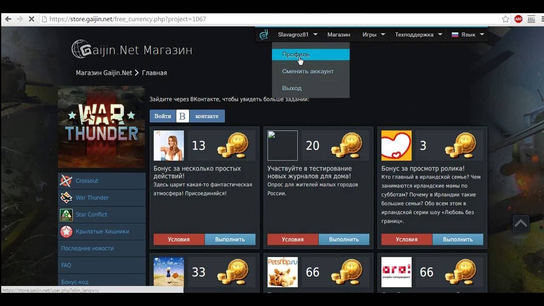Expand the Игры dropdown menu

pos(374,34)
